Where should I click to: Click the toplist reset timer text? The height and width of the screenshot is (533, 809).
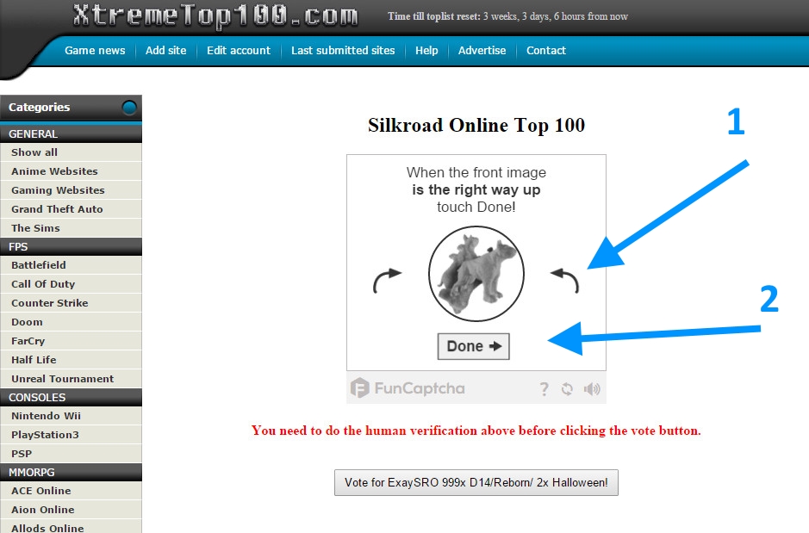(x=507, y=16)
